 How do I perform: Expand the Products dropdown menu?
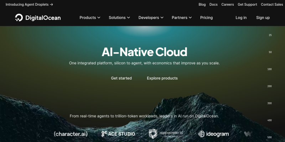point(90,17)
